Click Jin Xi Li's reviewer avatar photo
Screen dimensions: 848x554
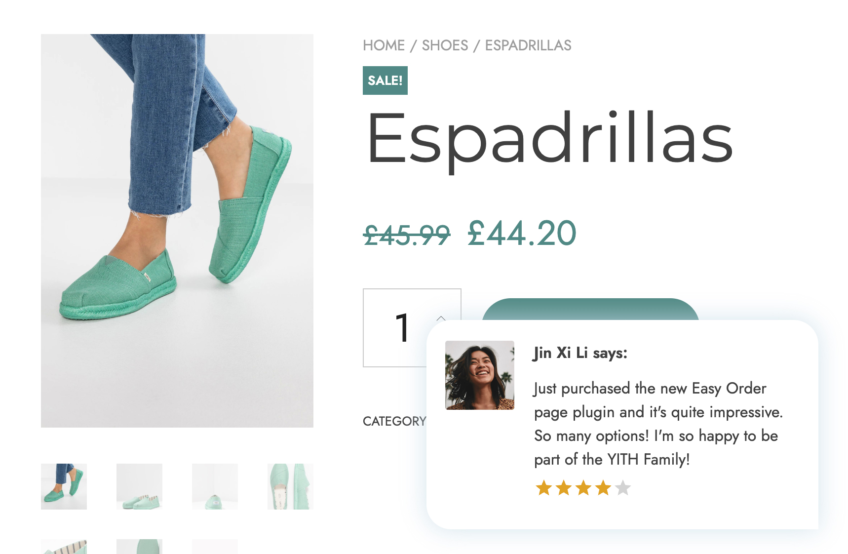click(480, 375)
